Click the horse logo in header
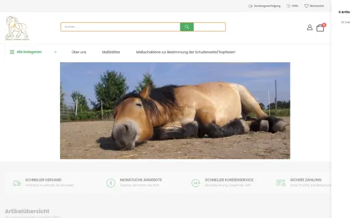Viewport: 350px width, 218px height. click(17, 28)
